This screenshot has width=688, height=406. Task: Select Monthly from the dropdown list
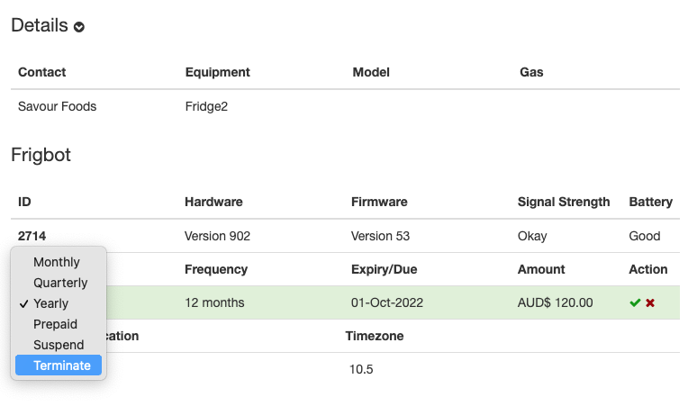click(59, 262)
